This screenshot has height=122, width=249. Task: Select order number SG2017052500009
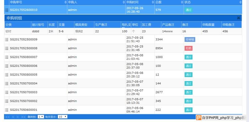(24, 40)
